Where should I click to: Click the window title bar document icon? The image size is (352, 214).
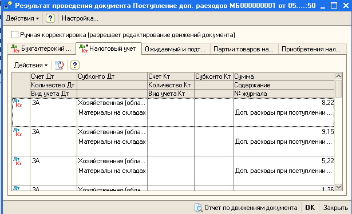tap(7, 5)
